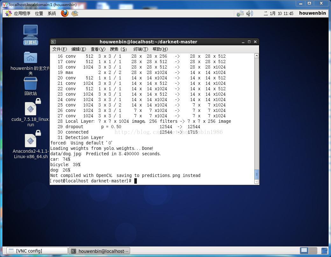Click the terminal scrollbar thumb
This screenshot has height=257, width=331.
[257, 174]
